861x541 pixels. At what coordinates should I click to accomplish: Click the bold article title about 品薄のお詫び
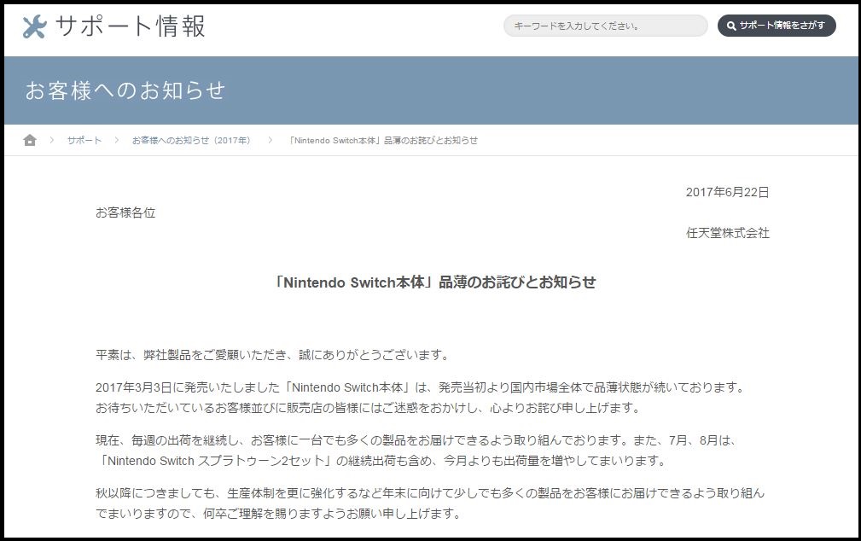435,282
